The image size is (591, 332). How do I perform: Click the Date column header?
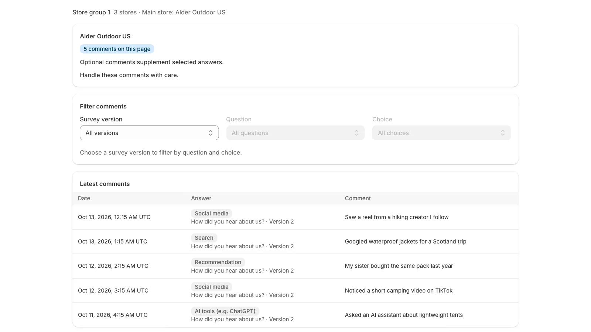click(x=84, y=198)
